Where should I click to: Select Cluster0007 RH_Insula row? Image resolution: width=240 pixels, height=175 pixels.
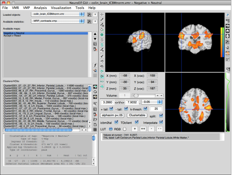[x=46, y=101]
